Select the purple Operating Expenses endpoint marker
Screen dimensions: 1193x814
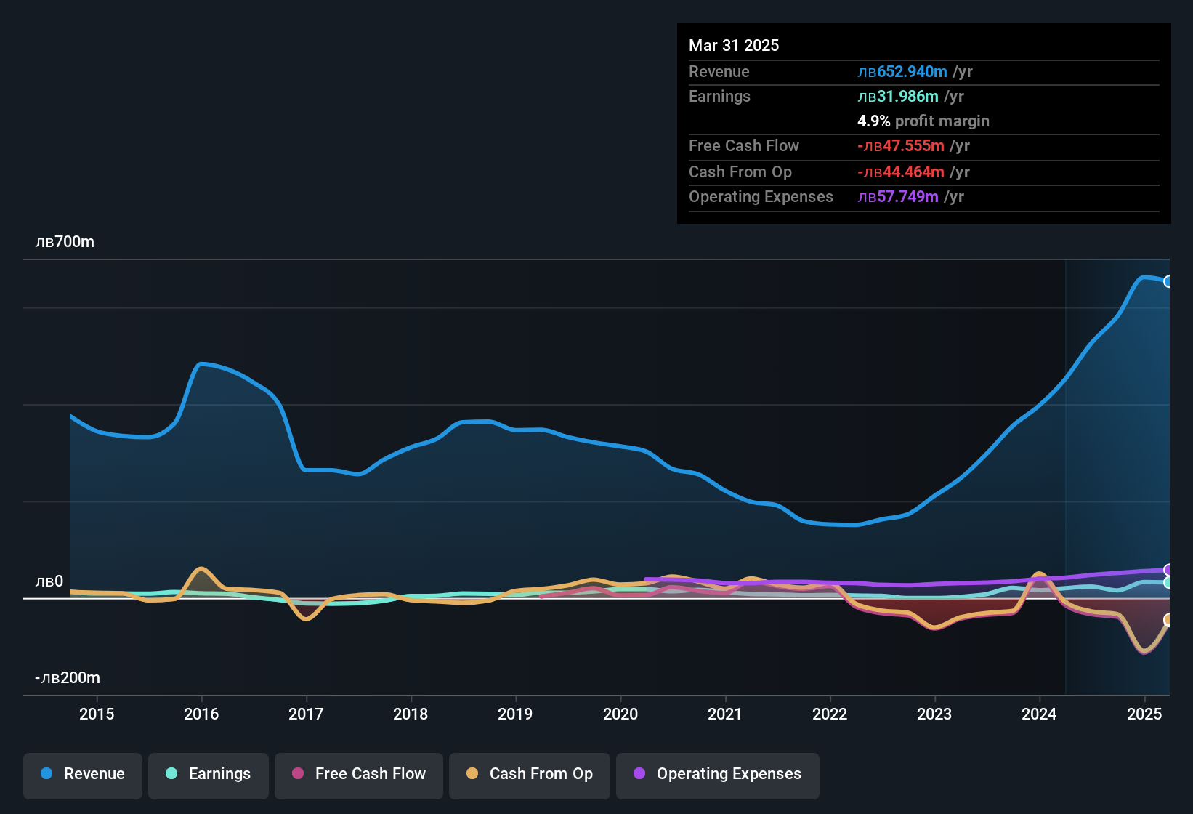(x=1168, y=570)
